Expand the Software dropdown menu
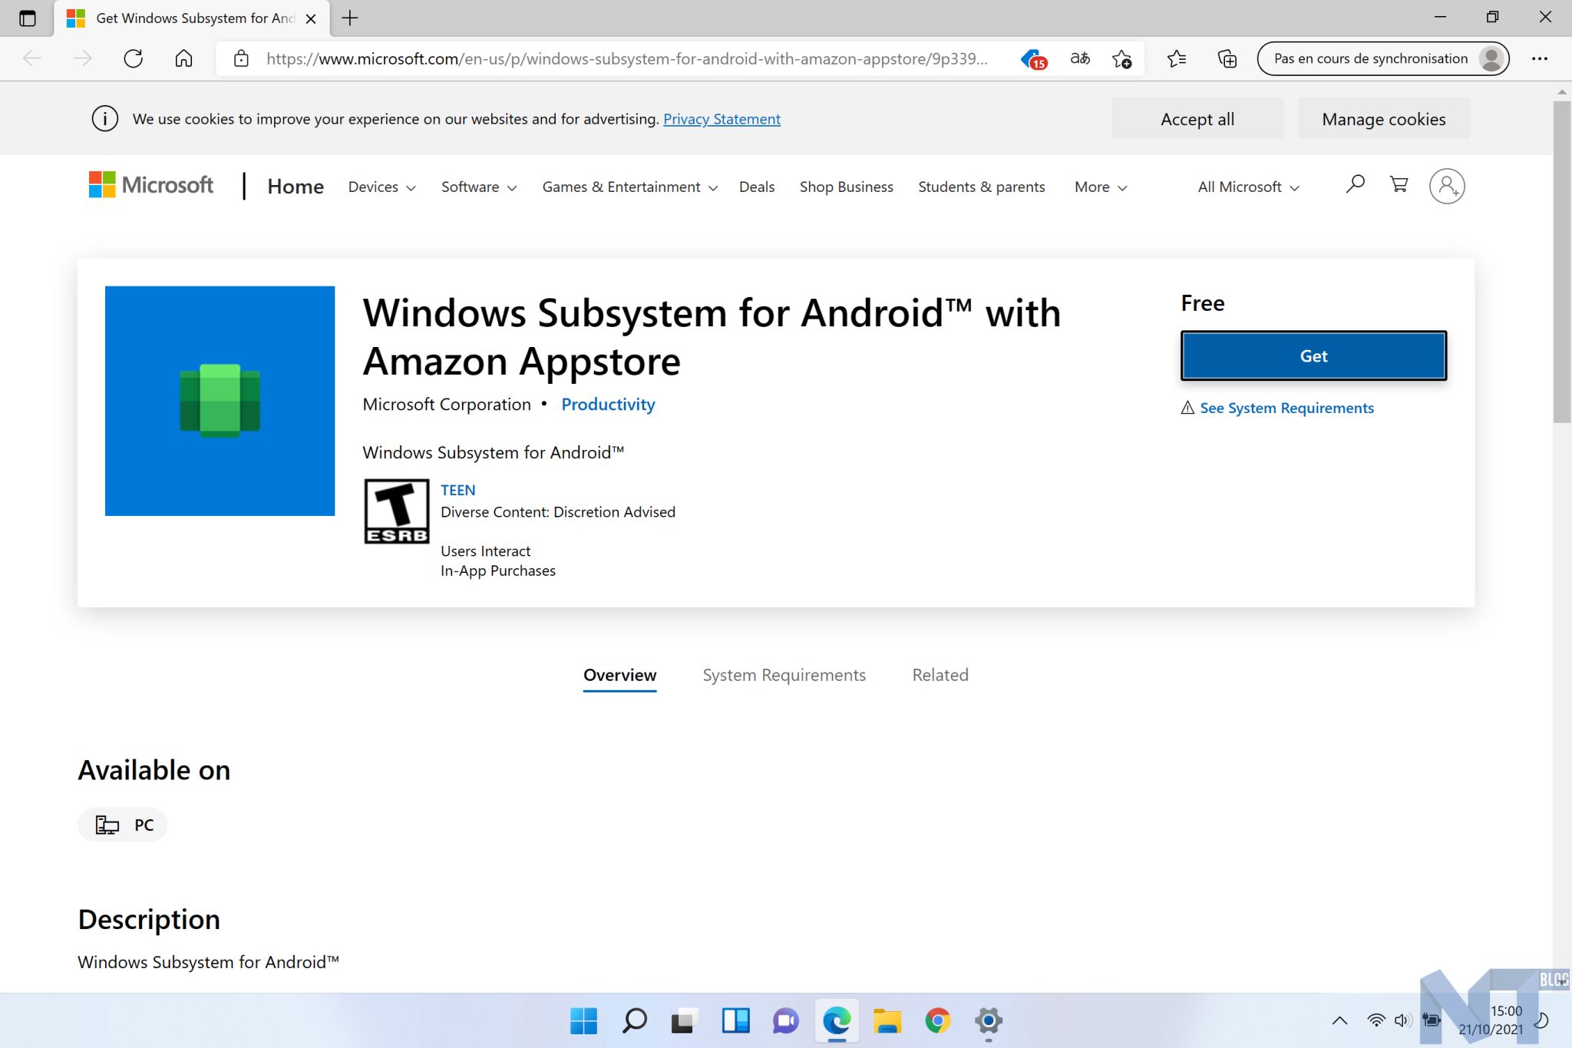Image resolution: width=1572 pixels, height=1048 pixels. [x=478, y=187]
